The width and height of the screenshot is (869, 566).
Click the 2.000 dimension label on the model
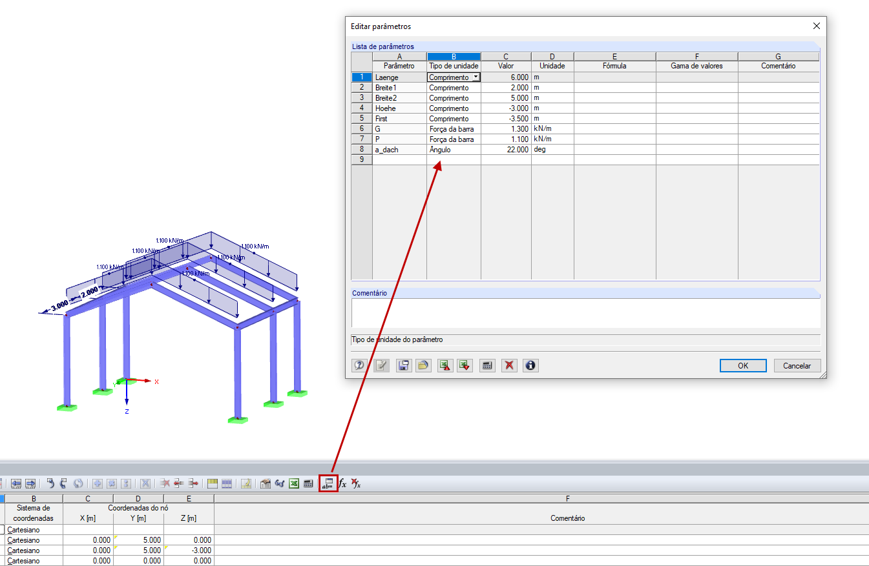(x=89, y=291)
